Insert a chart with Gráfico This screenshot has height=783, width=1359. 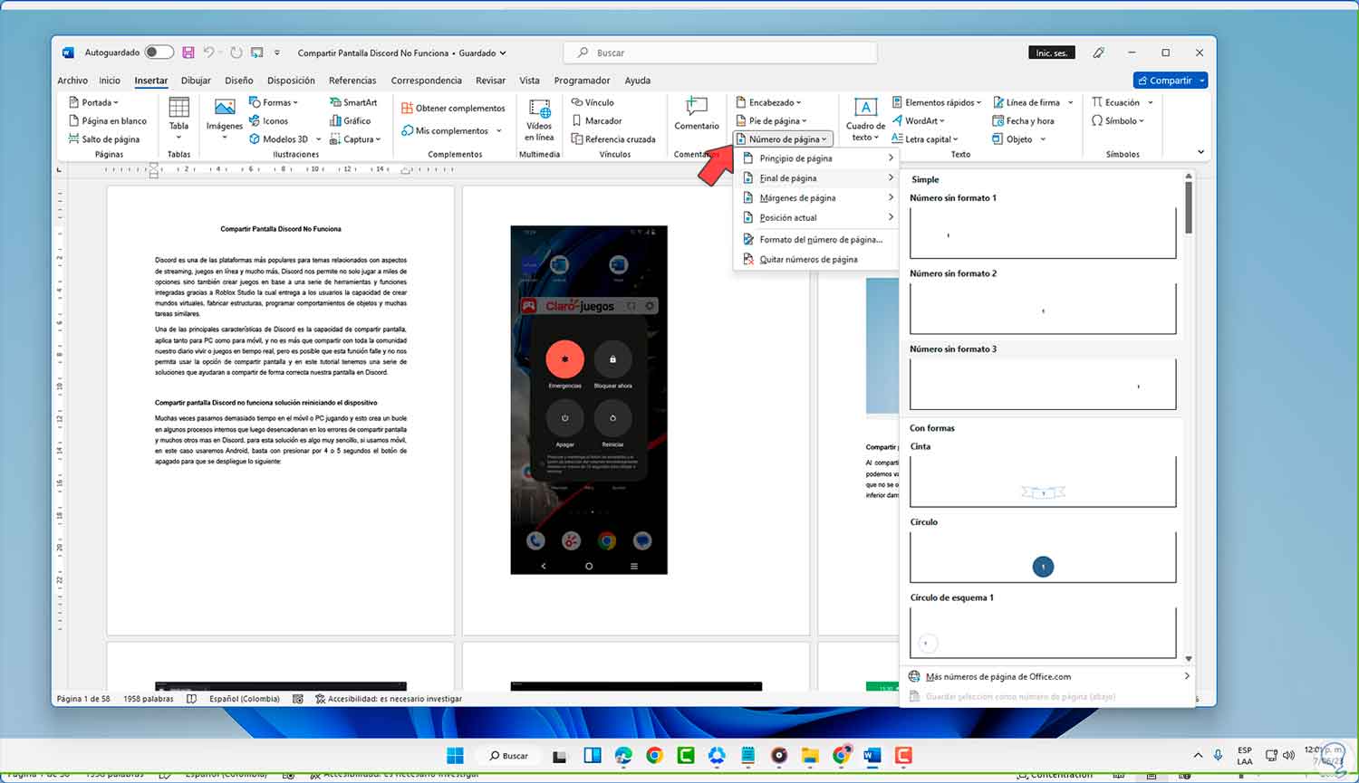[351, 120]
